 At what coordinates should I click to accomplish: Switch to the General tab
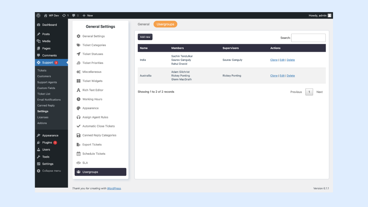point(143,24)
